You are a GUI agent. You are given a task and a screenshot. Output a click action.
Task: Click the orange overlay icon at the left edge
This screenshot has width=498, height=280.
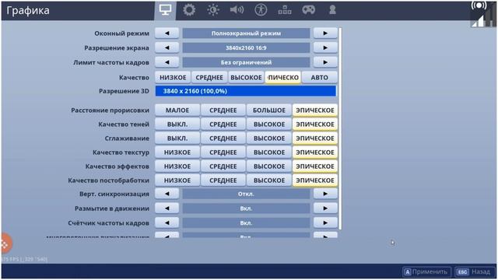5,243
